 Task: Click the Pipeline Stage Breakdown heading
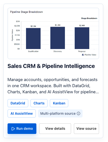pos(26,12)
